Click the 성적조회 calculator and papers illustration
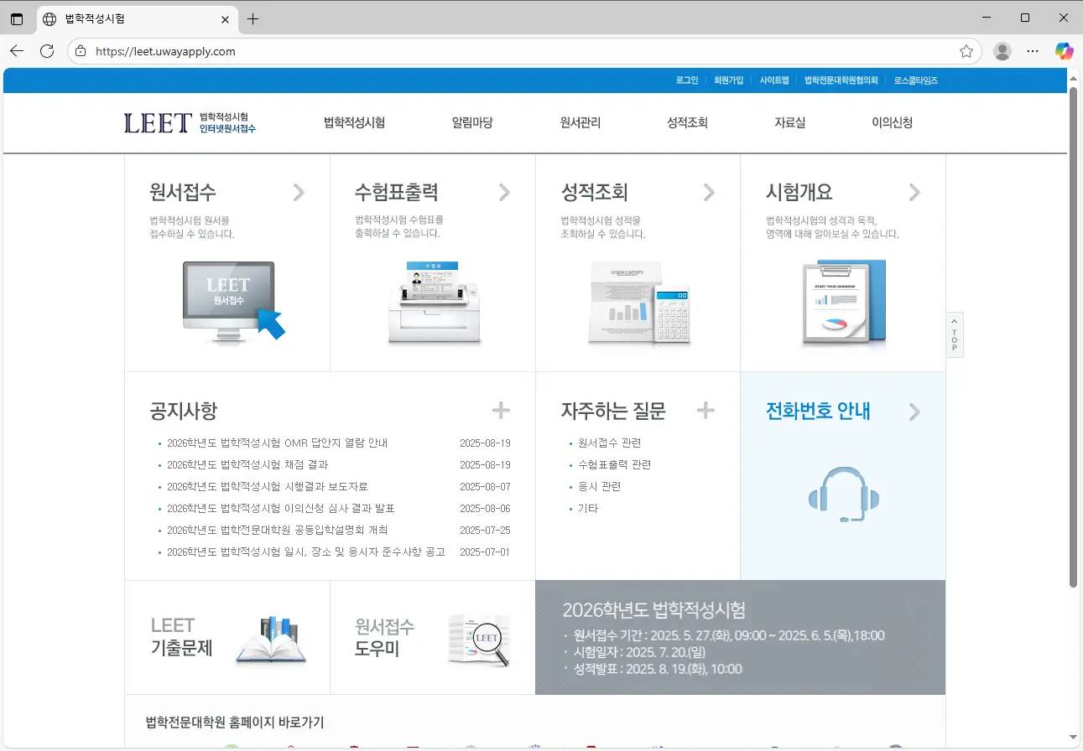This screenshot has height=751, width=1083. pyautogui.click(x=639, y=303)
